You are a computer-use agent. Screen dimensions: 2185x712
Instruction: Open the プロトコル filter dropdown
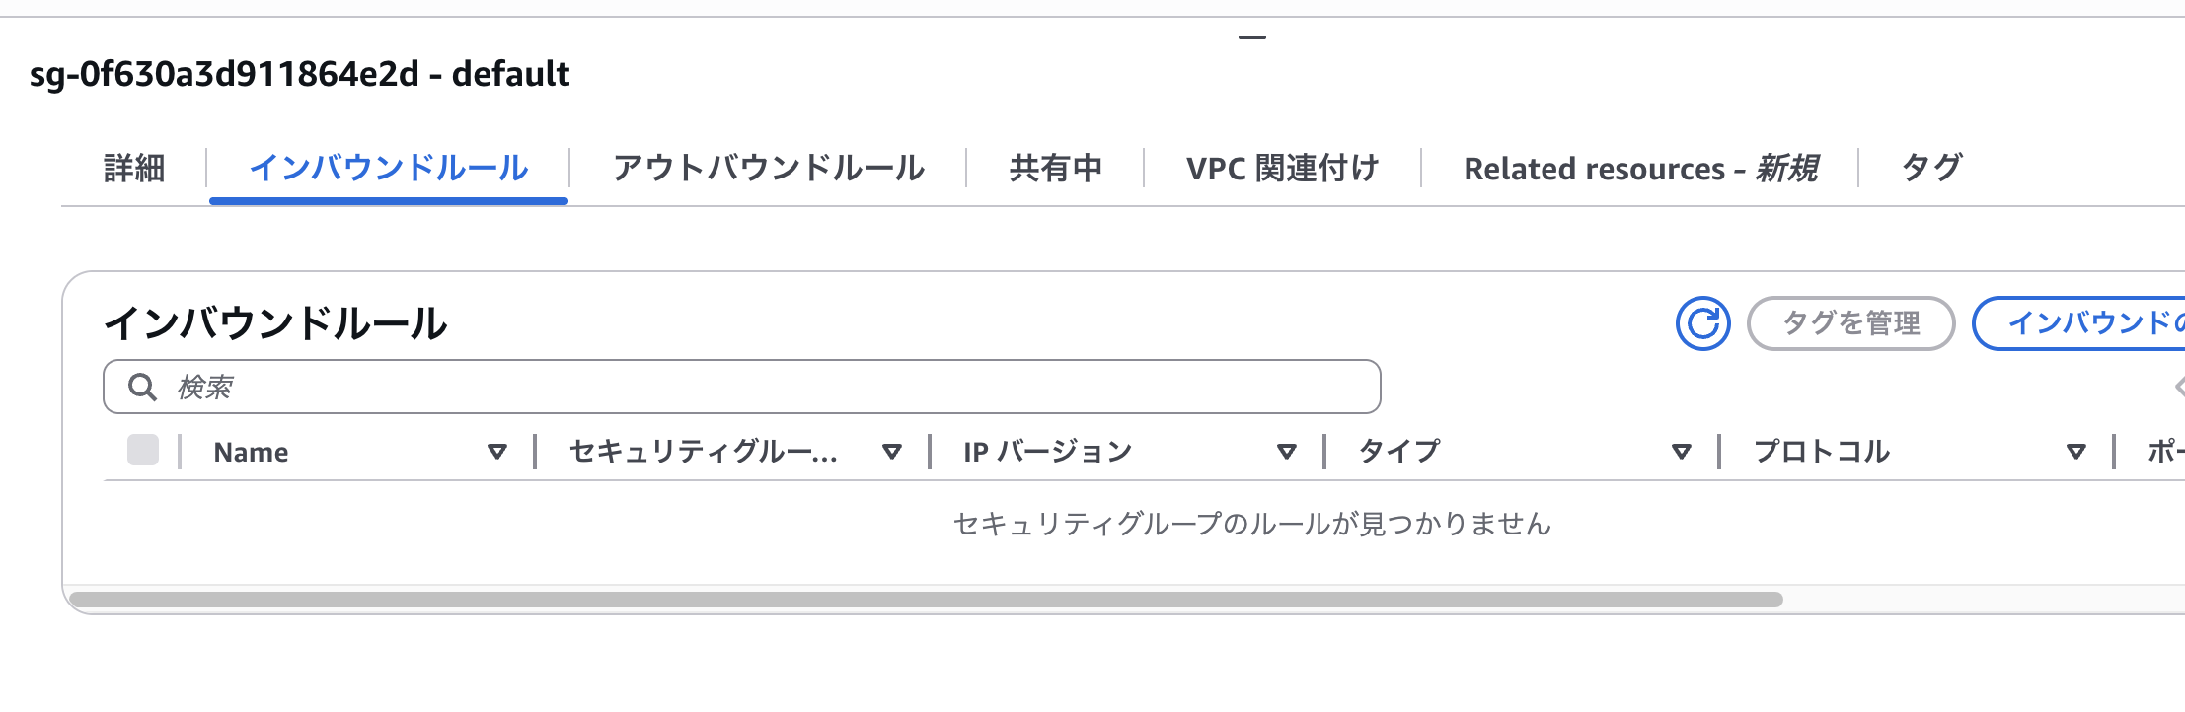tap(2075, 452)
